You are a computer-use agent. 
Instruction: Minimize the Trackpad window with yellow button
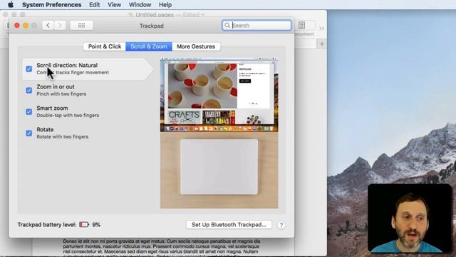point(26,26)
